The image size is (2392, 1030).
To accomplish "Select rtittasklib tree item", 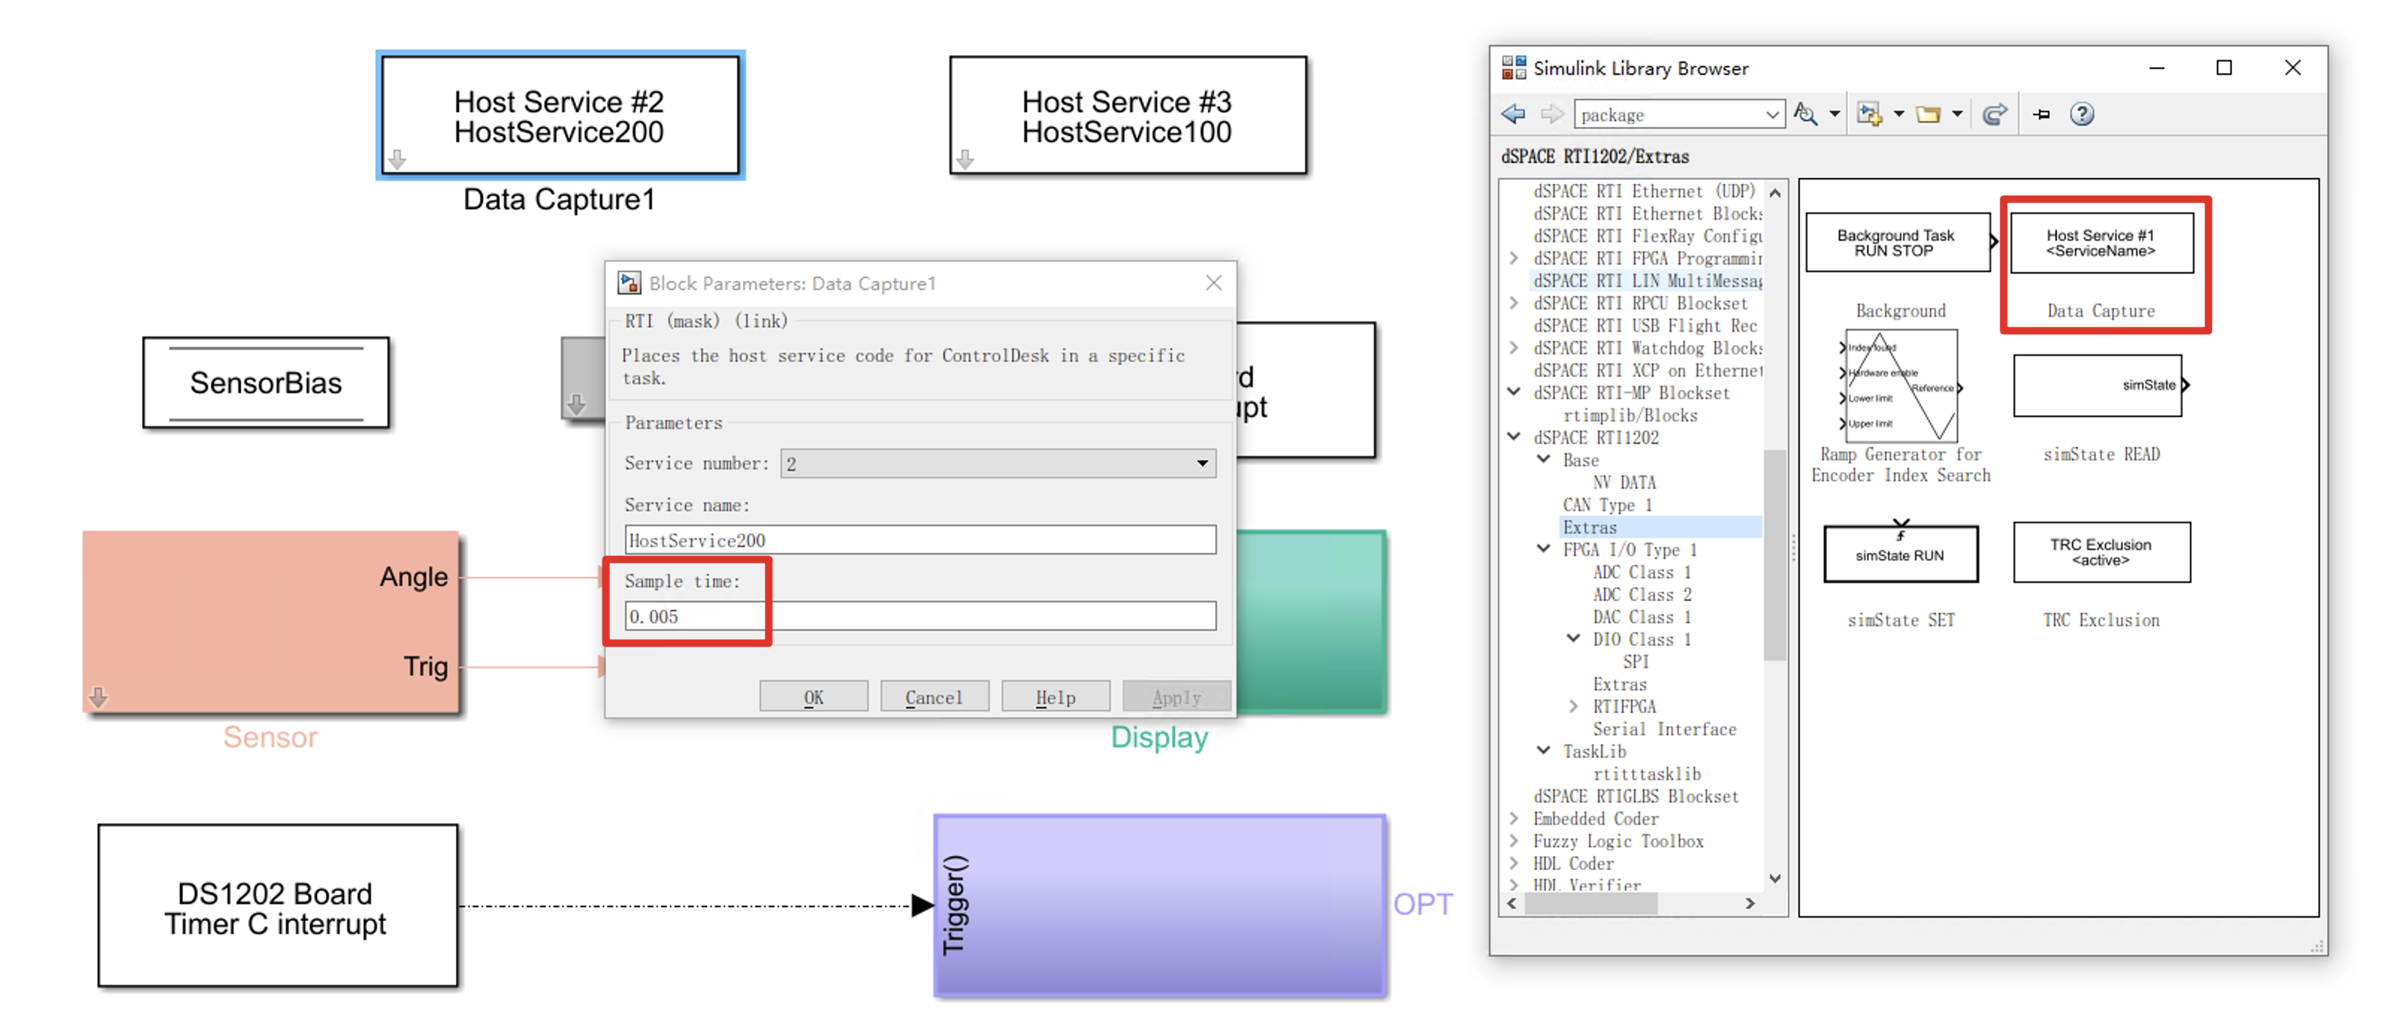I will (1646, 774).
